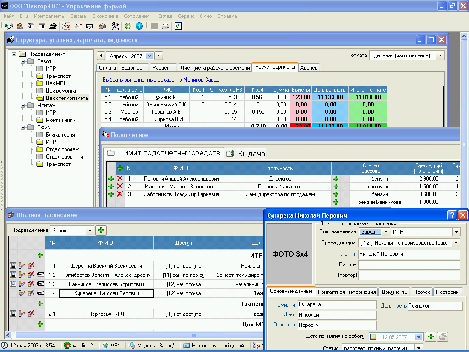Click the green download arrow toolbar icon
The image size is (469, 352).
point(128,26)
